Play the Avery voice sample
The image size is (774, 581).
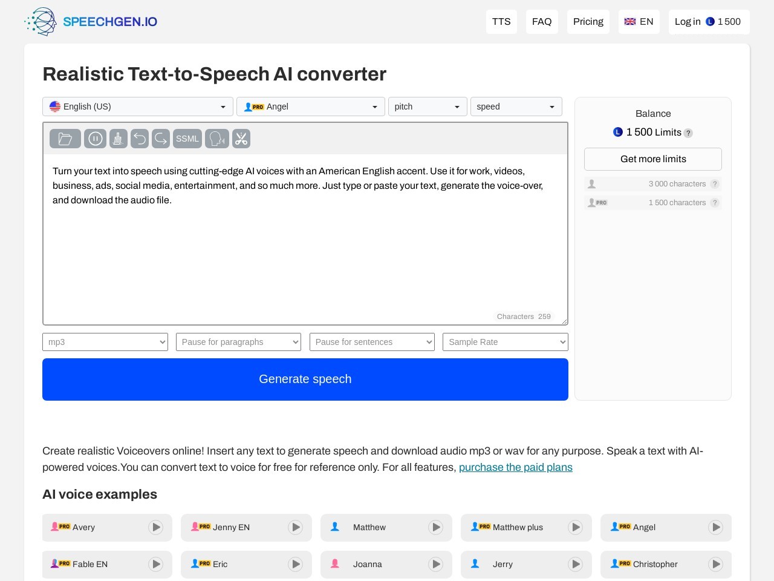click(155, 527)
